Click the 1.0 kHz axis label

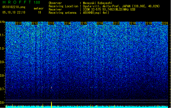click(x=2, y=49)
